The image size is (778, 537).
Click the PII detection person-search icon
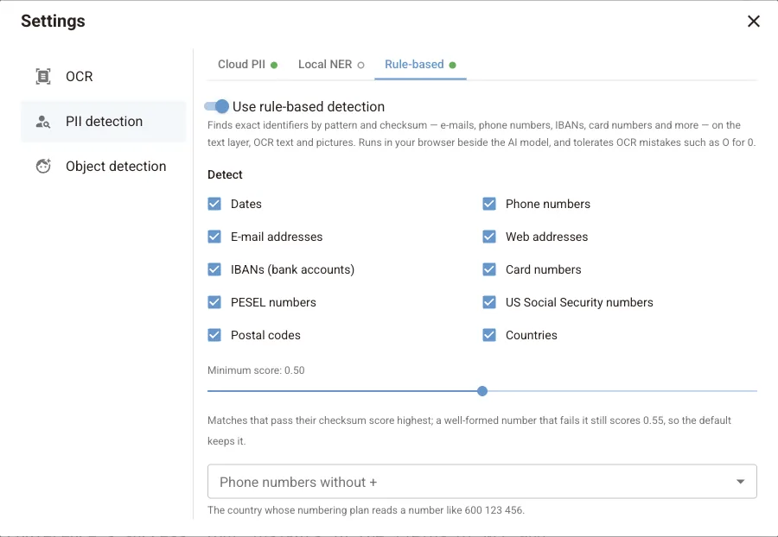[x=43, y=122]
